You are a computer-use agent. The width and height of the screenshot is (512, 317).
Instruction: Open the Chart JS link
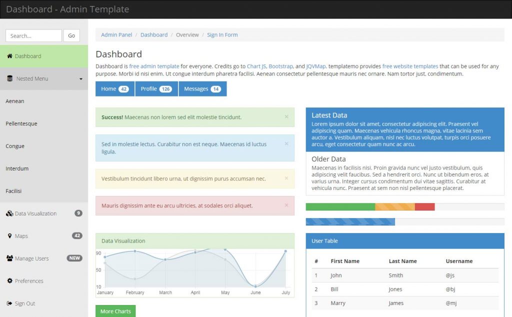point(256,65)
